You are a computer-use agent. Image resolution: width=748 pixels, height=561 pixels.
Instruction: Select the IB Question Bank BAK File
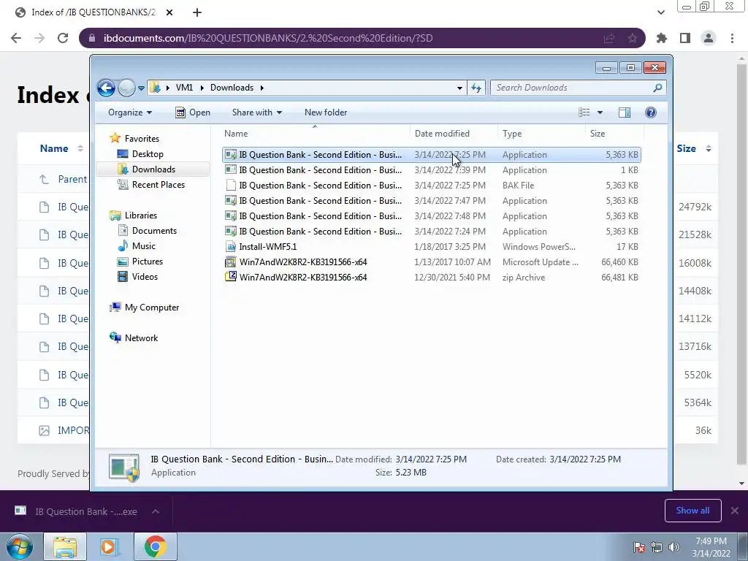pyautogui.click(x=432, y=186)
